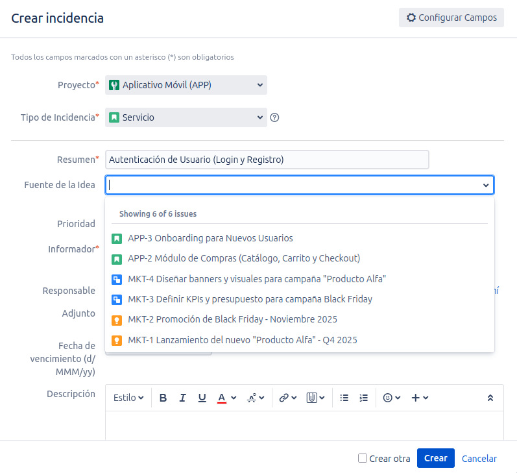Open the emoji picker icon

[x=391, y=398]
